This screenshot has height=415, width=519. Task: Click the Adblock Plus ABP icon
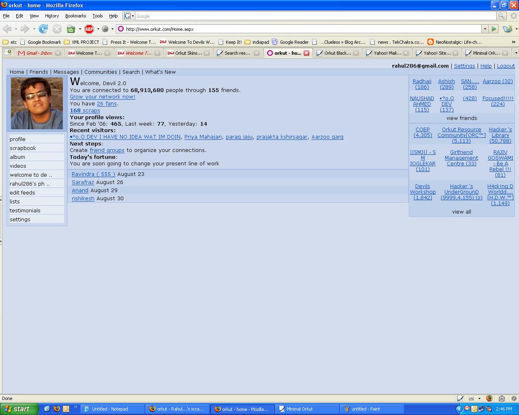[89, 29]
